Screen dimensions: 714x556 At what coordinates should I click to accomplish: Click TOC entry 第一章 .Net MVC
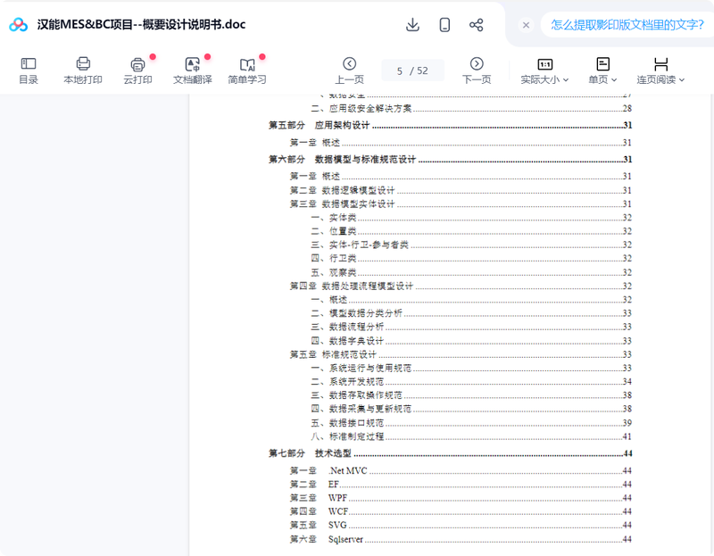tap(461, 471)
